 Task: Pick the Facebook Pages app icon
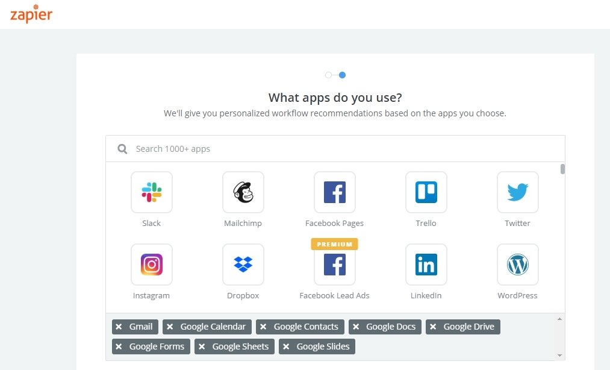pyautogui.click(x=335, y=192)
